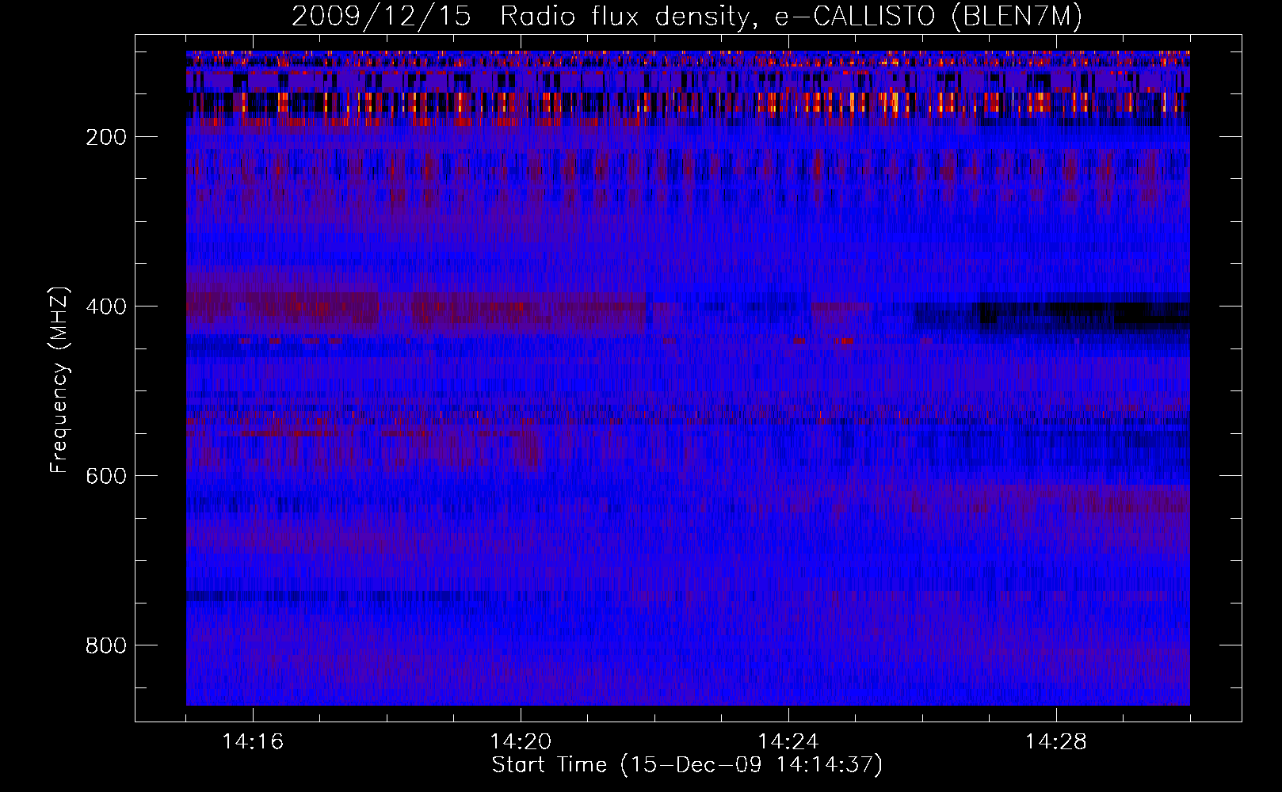Click the 14:24 time tick label
This screenshot has height=792, width=1282.
pyautogui.click(x=788, y=741)
